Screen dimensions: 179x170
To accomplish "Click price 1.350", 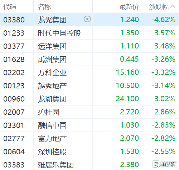I will coord(130,33).
